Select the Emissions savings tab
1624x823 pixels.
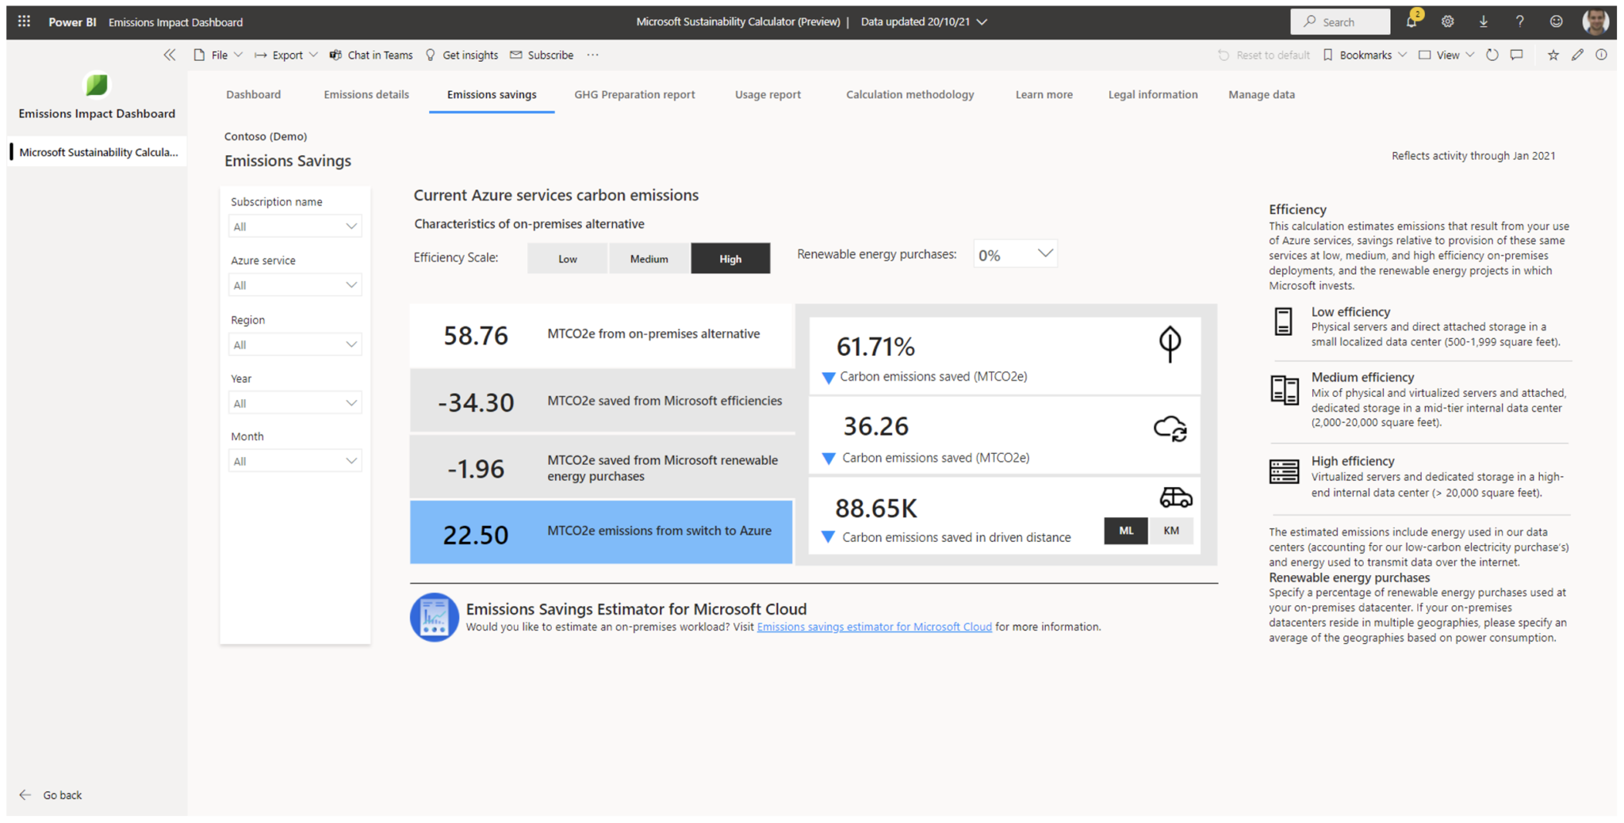tap(492, 94)
